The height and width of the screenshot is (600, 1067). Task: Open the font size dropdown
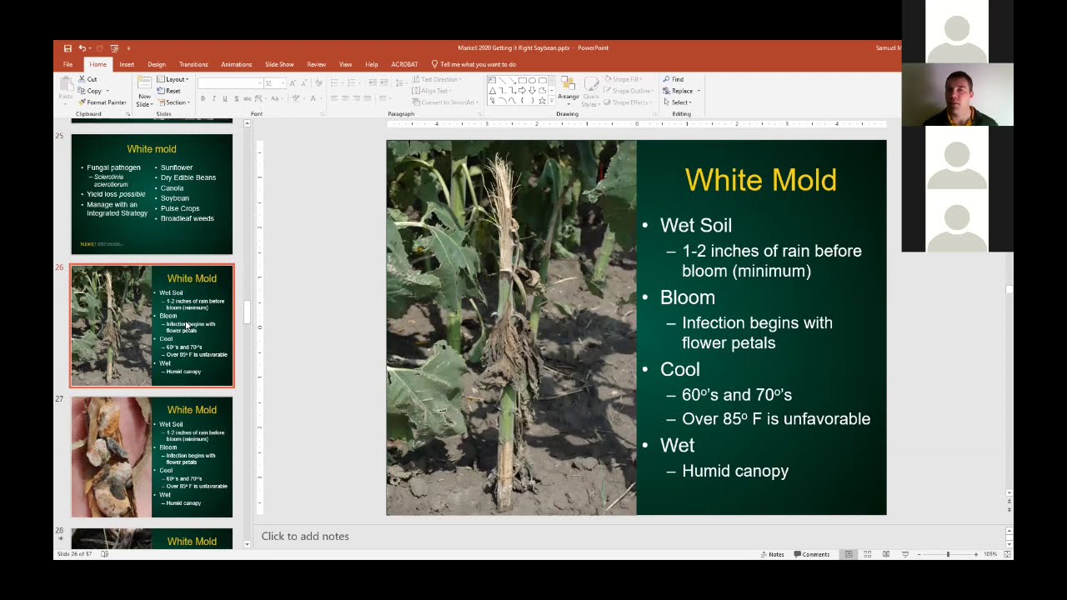(x=283, y=83)
